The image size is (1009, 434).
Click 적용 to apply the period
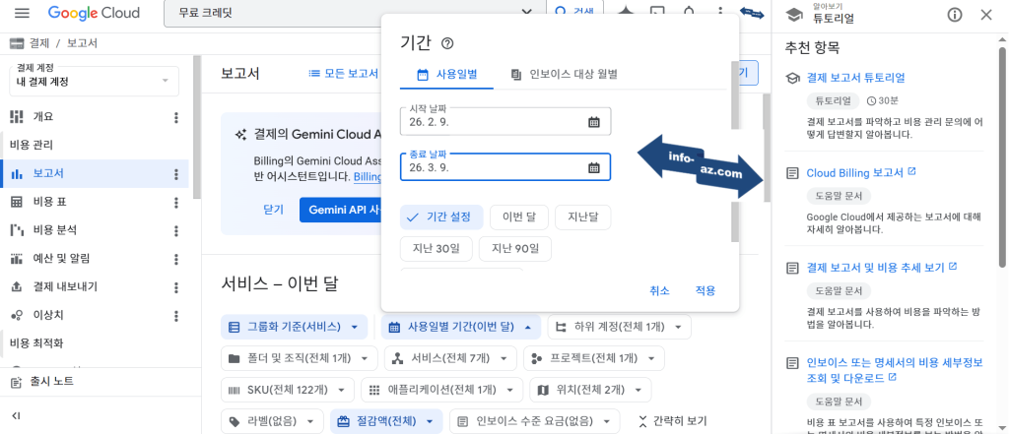point(706,290)
